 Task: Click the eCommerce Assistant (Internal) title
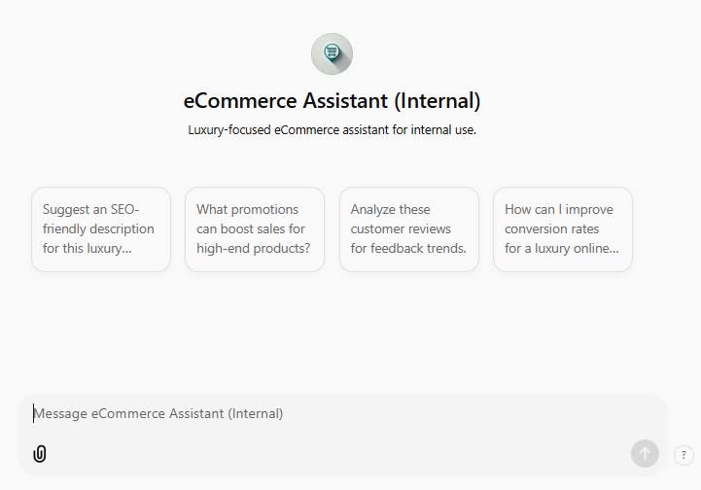tap(332, 100)
